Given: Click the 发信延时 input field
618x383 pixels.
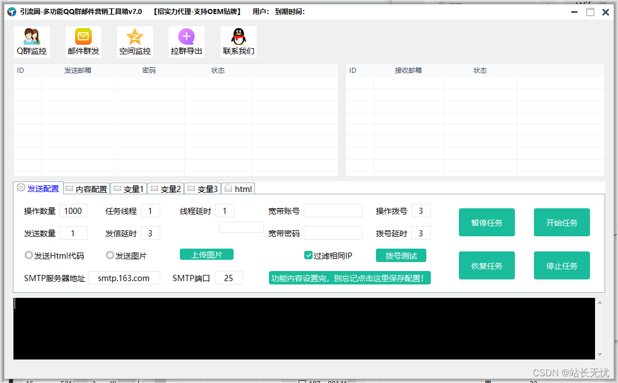Looking at the screenshot, I should 150,233.
